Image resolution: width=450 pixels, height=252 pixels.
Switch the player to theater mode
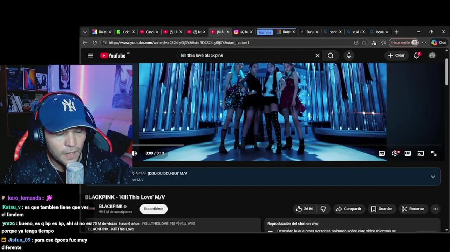pyautogui.click(x=408, y=153)
